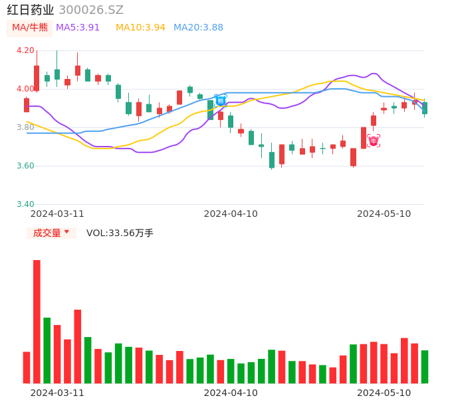
Task: Click the small red arrow beside 成交量
Action: tap(66, 232)
